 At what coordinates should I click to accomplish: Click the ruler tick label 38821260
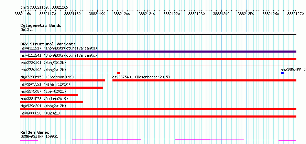(x=271, y=14)
